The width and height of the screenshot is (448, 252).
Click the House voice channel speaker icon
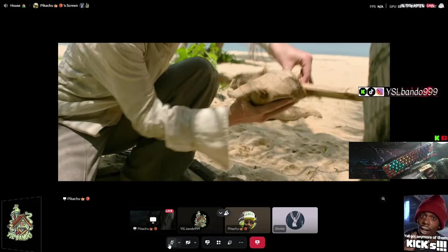click(6, 6)
